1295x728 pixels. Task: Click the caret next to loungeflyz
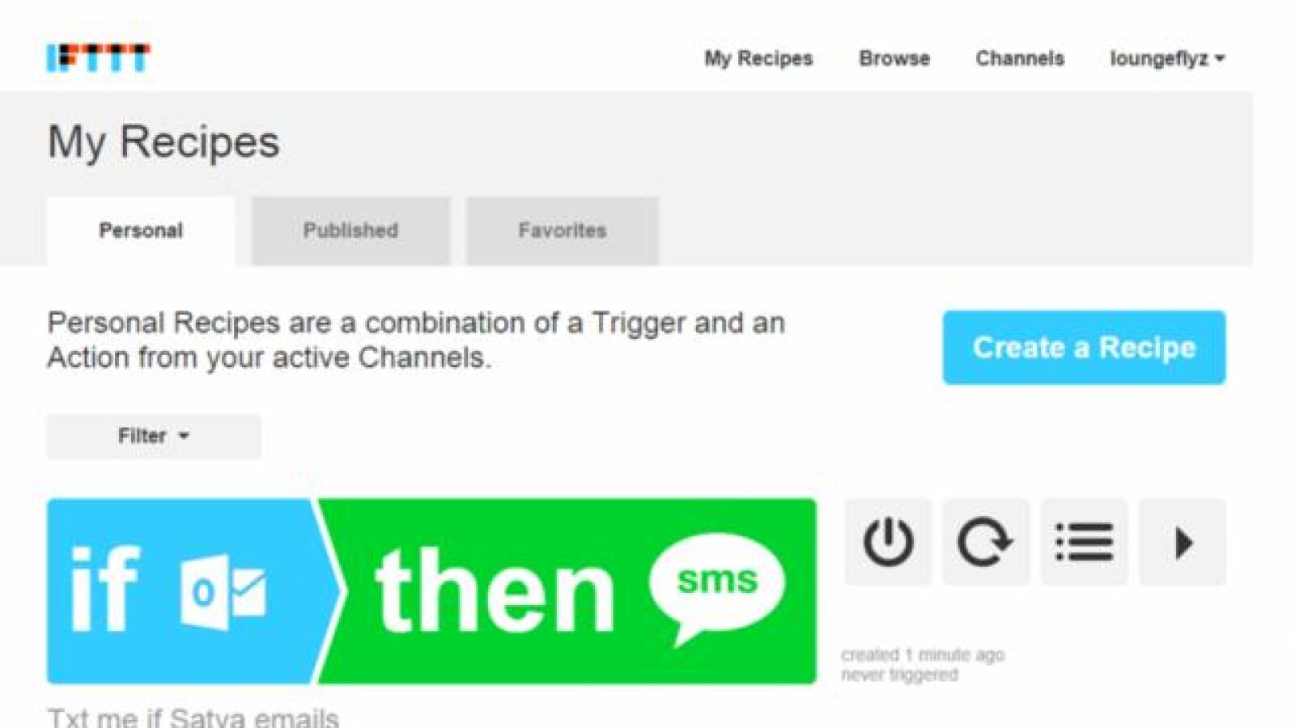pyautogui.click(x=1220, y=58)
